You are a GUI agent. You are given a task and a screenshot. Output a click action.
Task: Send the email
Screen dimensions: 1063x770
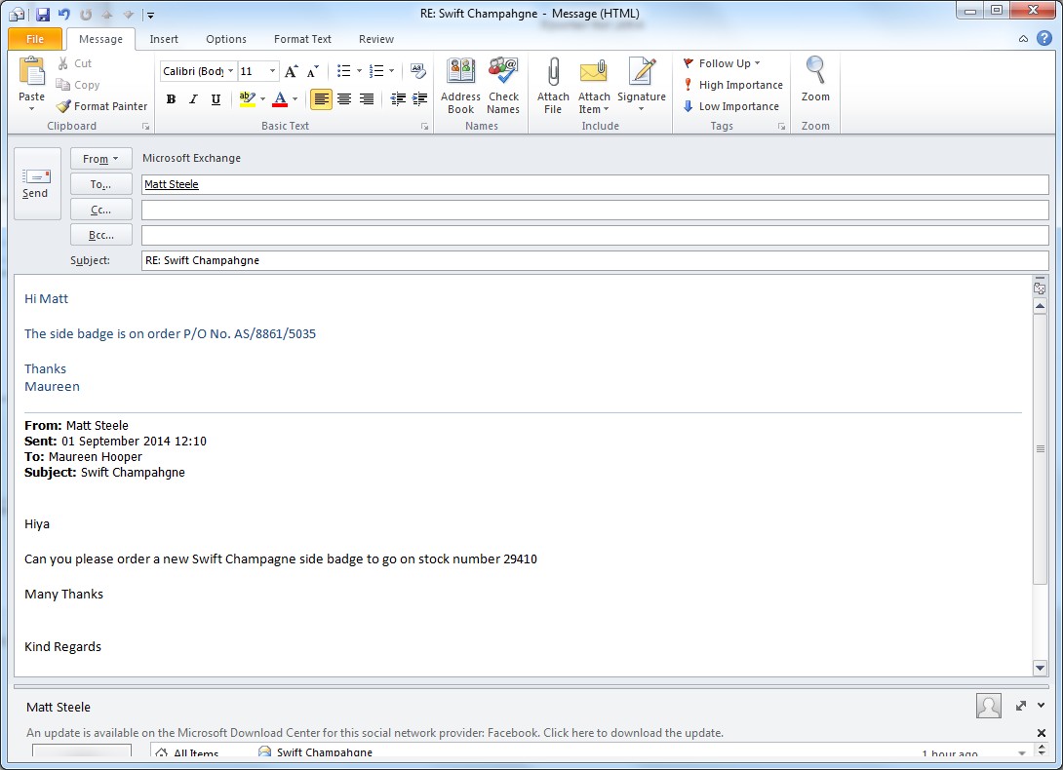point(35,183)
